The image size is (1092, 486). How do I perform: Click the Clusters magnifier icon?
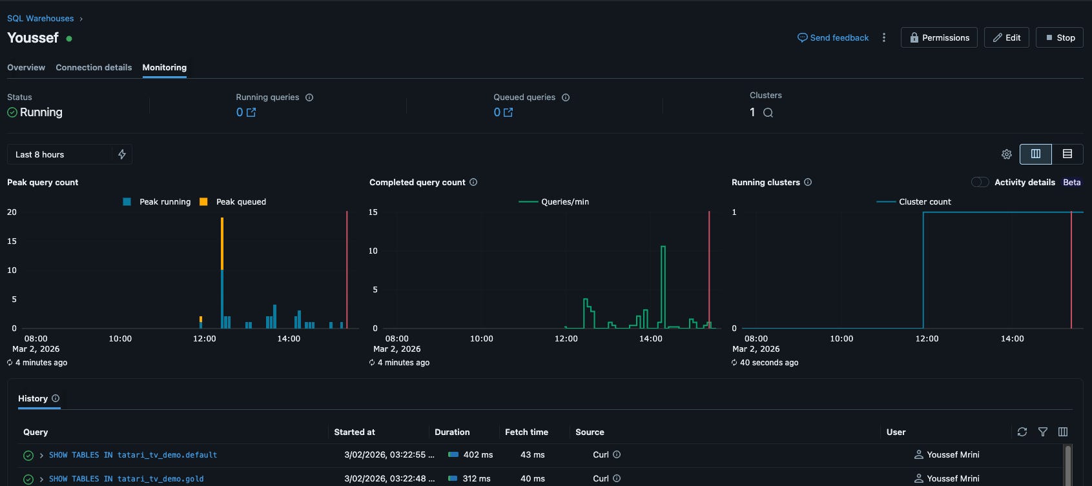pos(768,113)
